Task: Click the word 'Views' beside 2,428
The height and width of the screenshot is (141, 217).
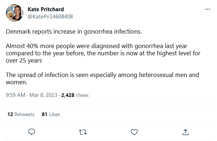Action: [82, 95]
